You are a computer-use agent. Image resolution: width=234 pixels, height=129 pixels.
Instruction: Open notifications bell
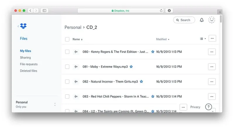(x=202, y=20)
